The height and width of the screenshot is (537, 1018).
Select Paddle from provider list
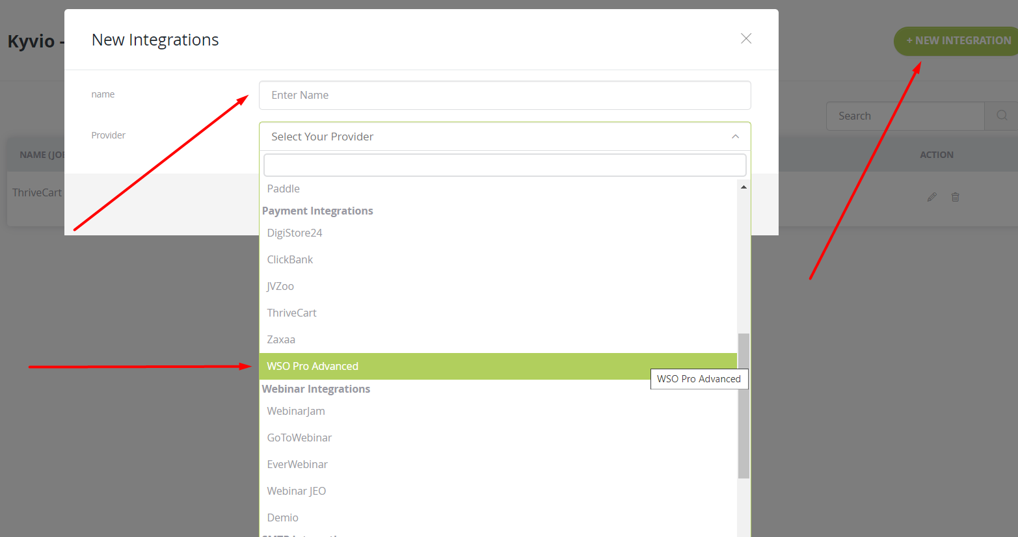click(498, 189)
